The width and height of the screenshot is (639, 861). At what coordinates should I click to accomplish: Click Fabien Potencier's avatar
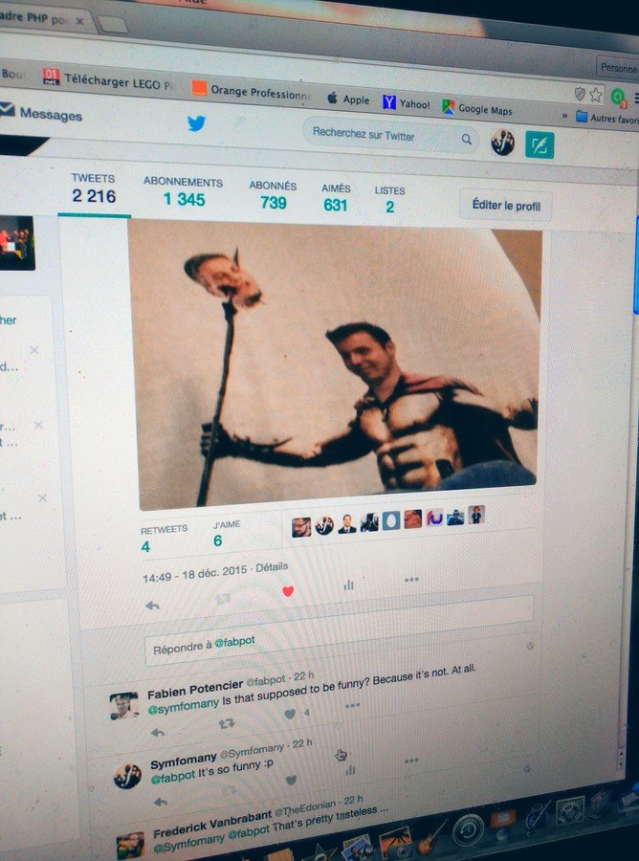[x=123, y=706]
